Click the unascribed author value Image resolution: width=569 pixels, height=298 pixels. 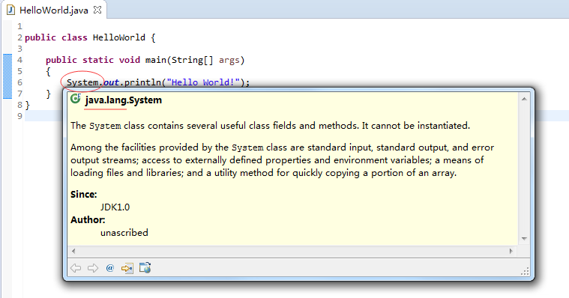[124, 232]
